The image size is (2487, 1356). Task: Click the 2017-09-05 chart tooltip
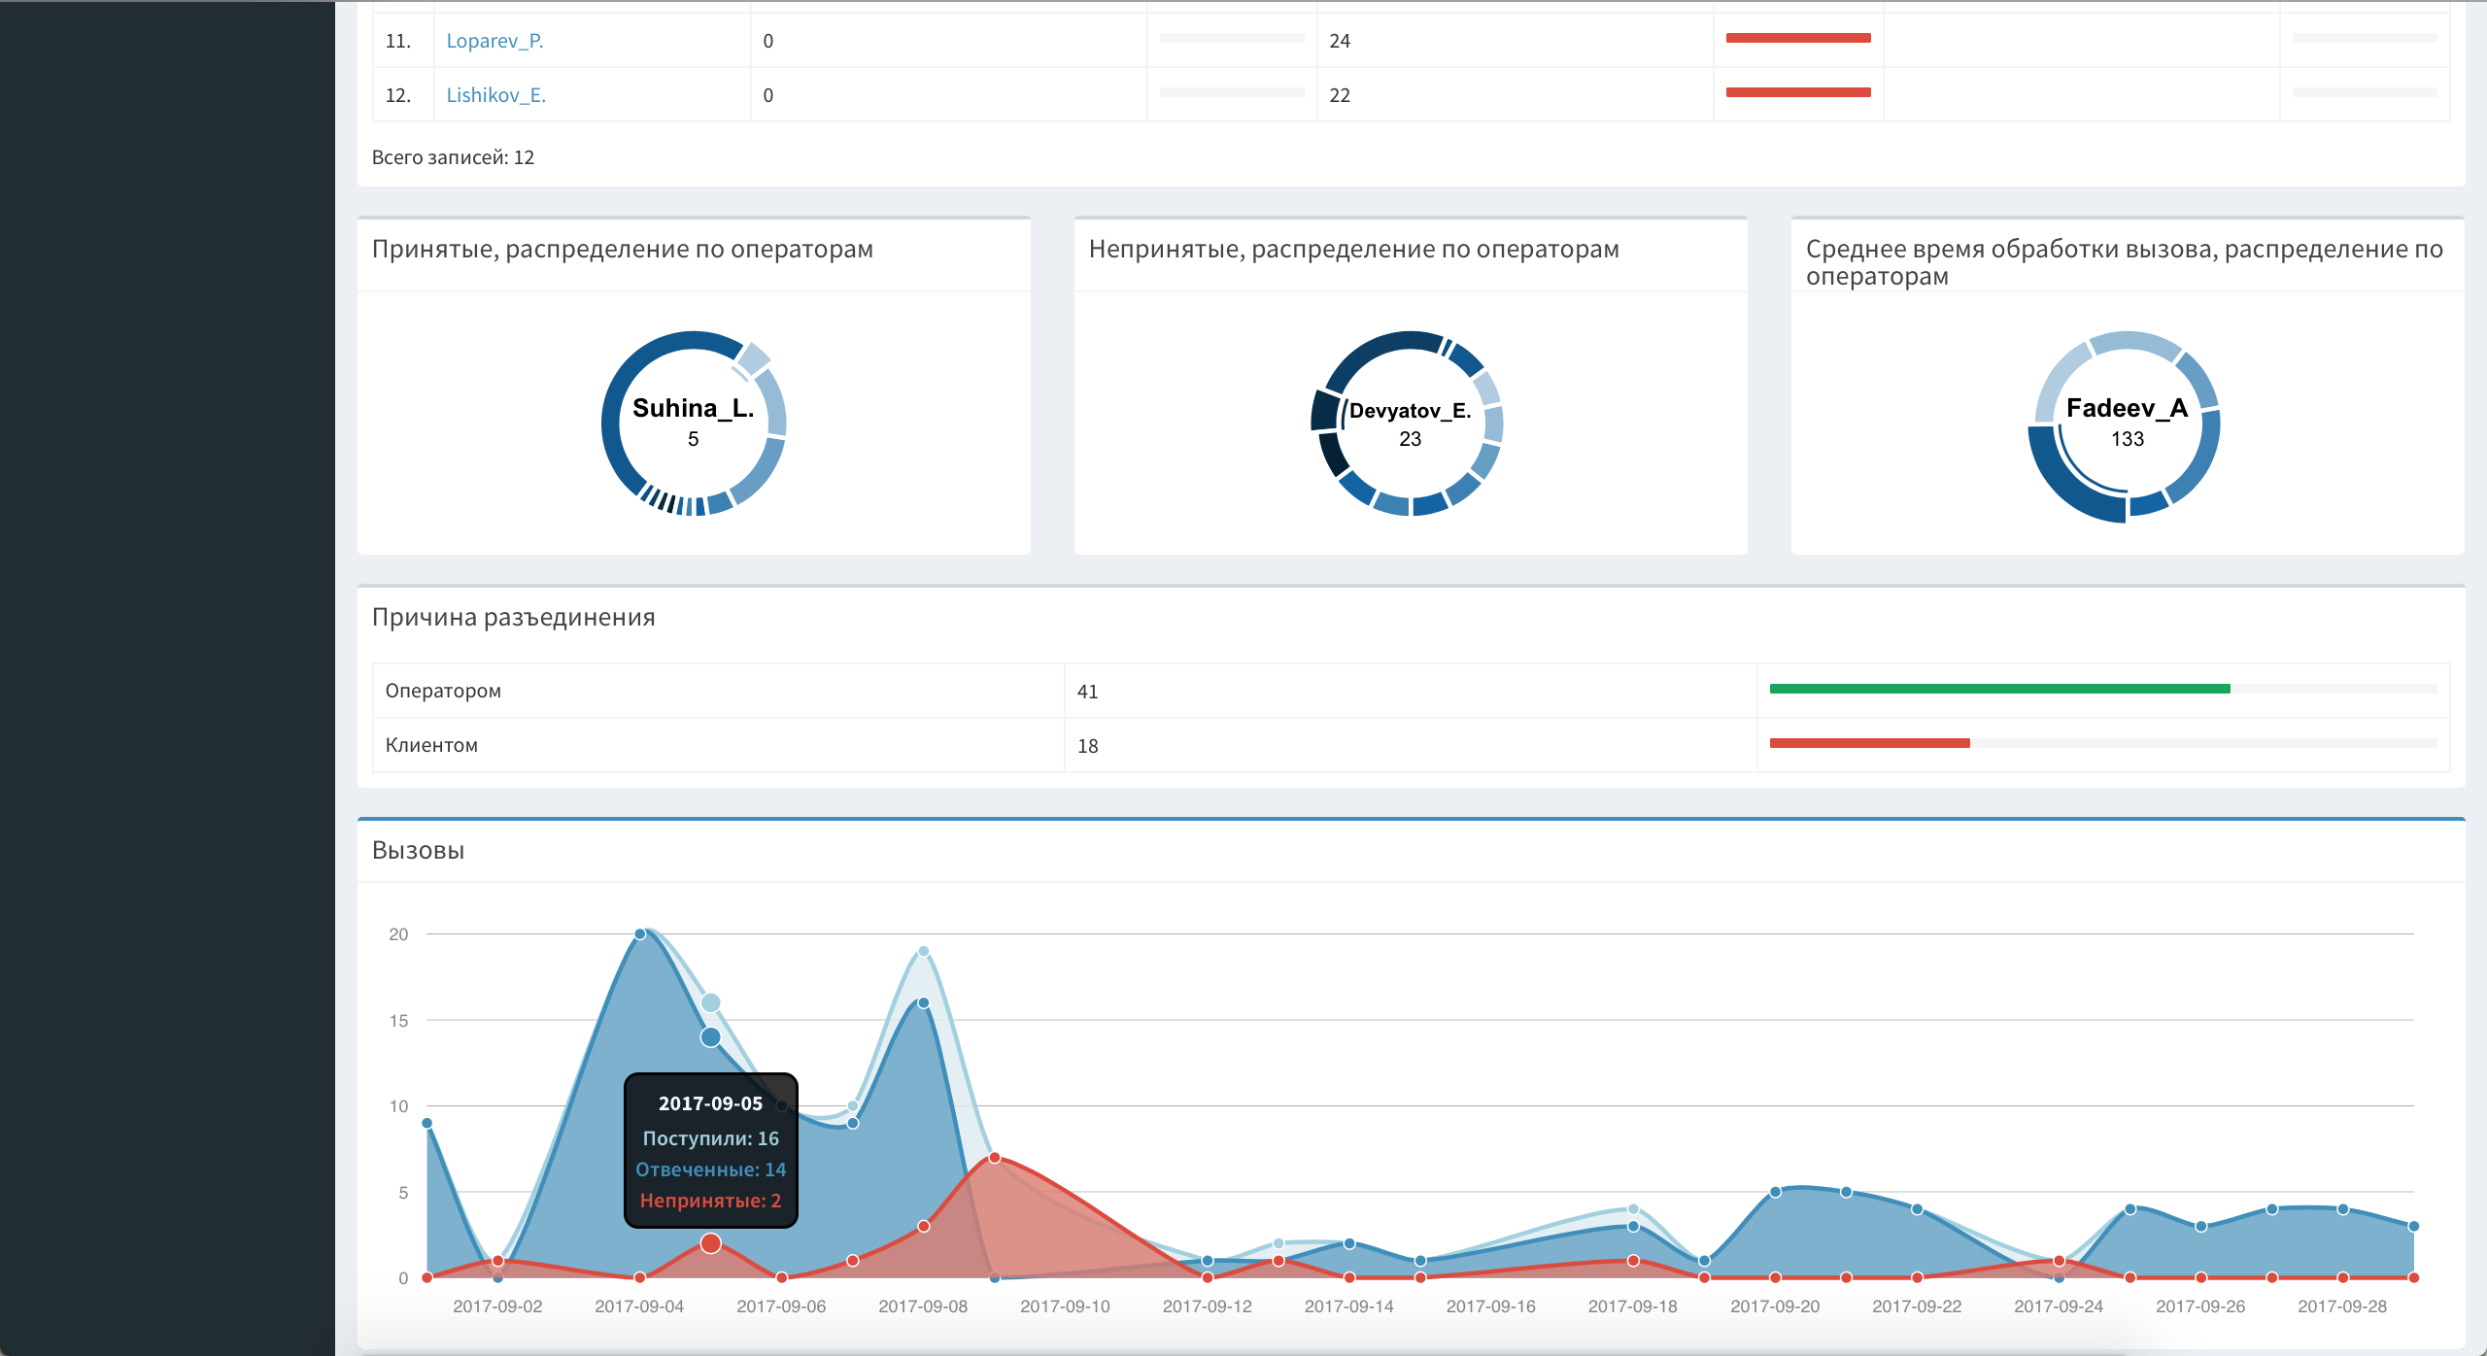coord(710,1151)
